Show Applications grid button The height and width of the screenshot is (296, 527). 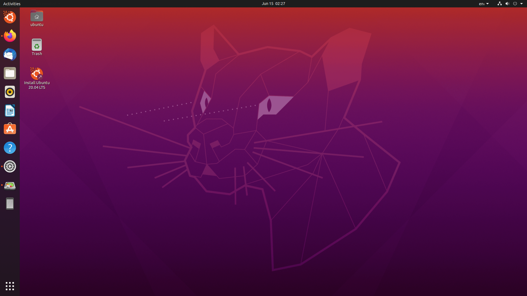pyautogui.click(x=10, y=286)
